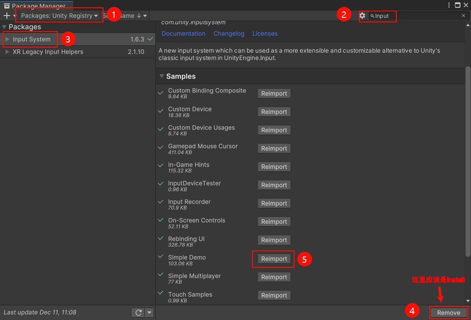Reimport the Custom Binding Composite sample
Screen dimensions: 471x320
(x=274, y=93)
